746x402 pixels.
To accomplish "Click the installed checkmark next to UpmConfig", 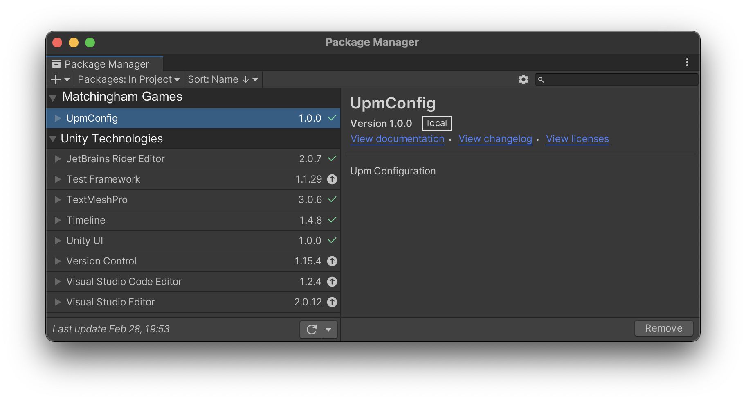I will 332,118.
